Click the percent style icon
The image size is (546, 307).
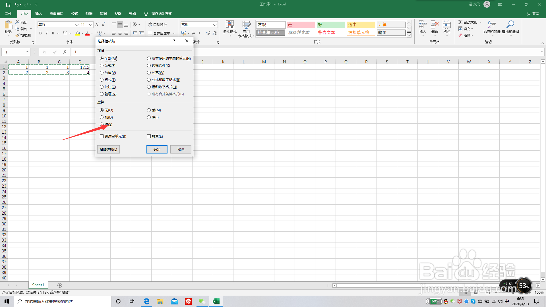tap(193, 33)
